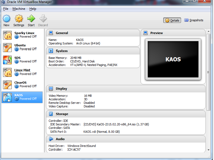Click the CD/DVD, Hard Disk boot order

[82, 61]
